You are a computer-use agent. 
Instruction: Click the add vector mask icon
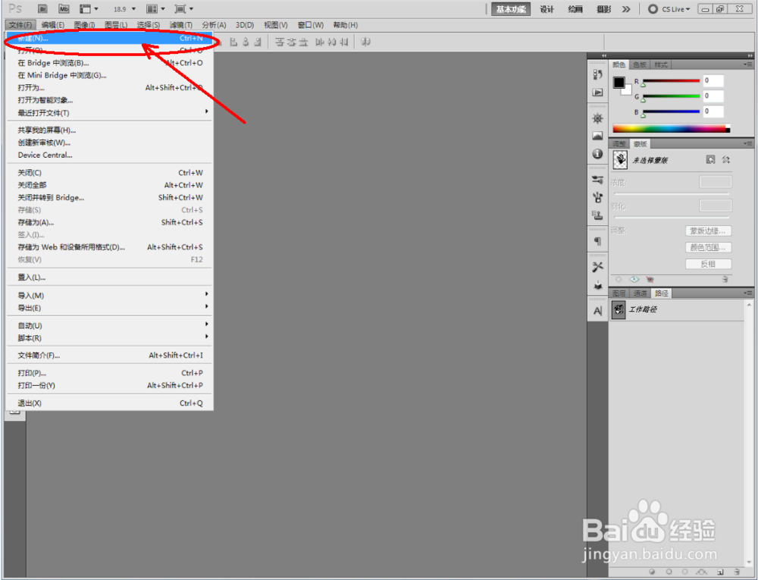tap(725, 159)
